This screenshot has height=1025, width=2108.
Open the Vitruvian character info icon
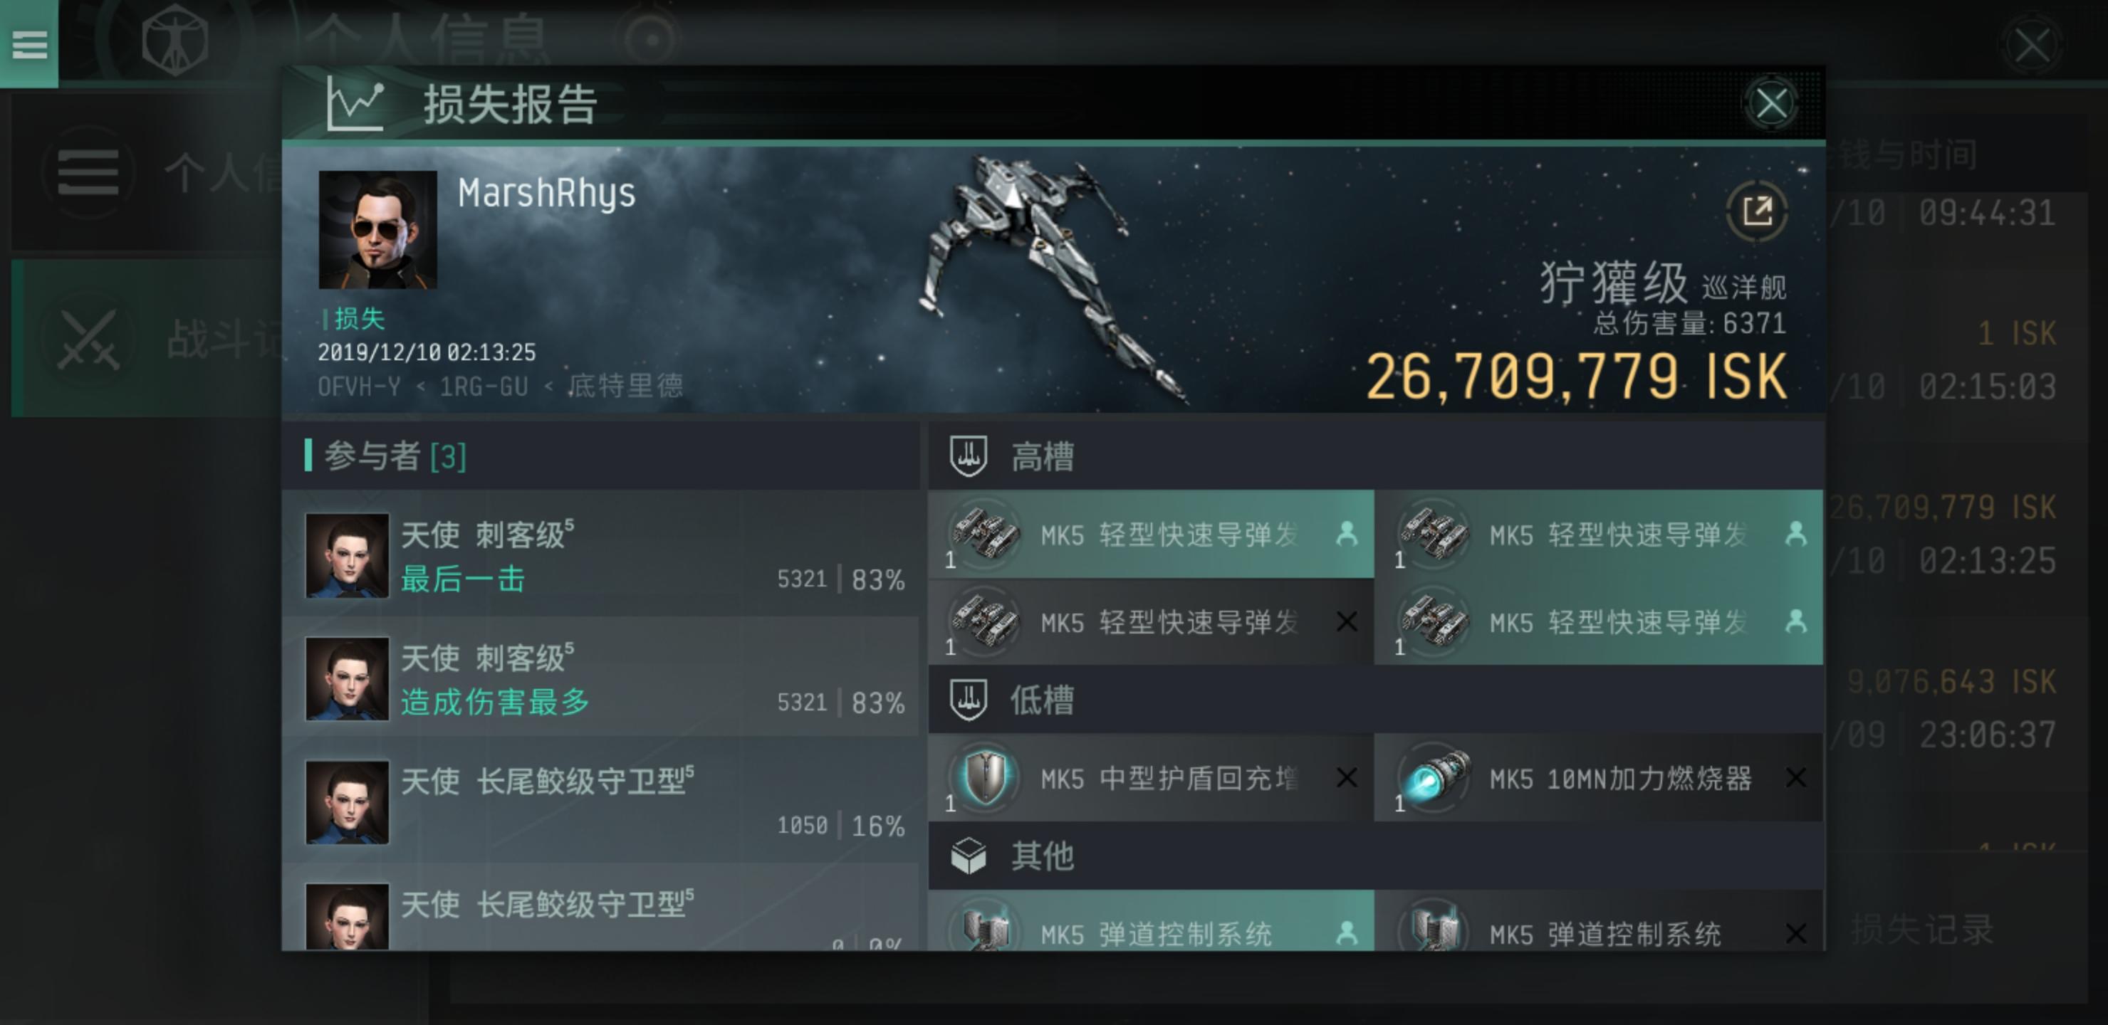(x=174, y=39)
